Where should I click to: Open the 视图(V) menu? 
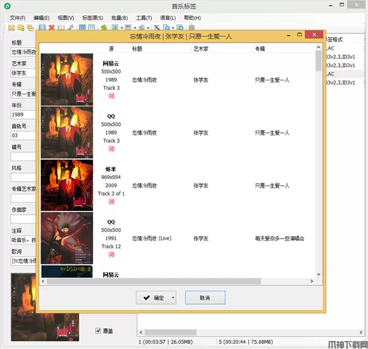(66, 18)
